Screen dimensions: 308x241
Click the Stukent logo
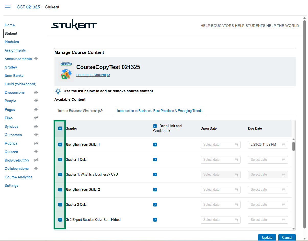click(74, 25)
